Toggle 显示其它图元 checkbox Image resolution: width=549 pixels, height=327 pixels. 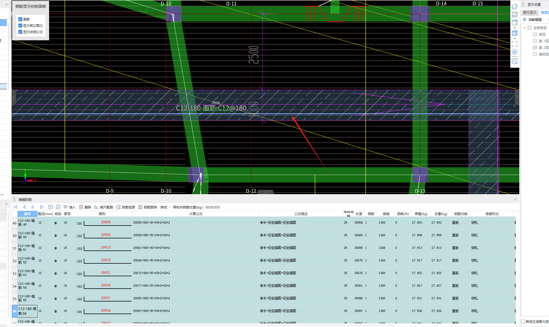20,26
